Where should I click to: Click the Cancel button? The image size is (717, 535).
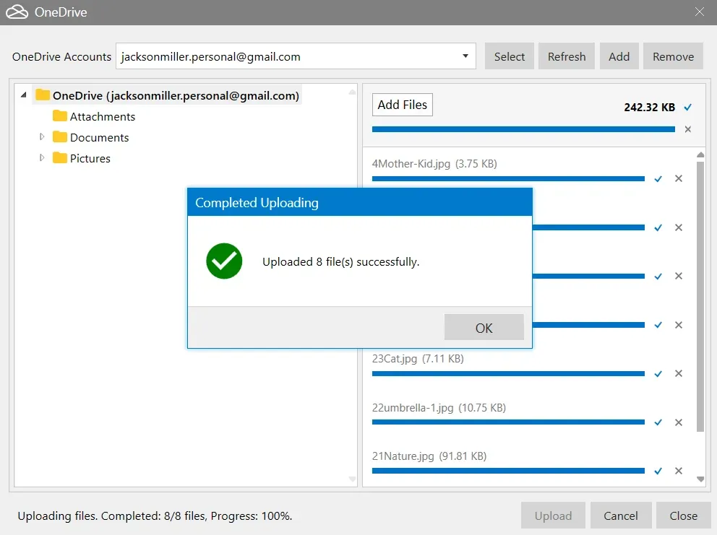click(x=621, y=516)
